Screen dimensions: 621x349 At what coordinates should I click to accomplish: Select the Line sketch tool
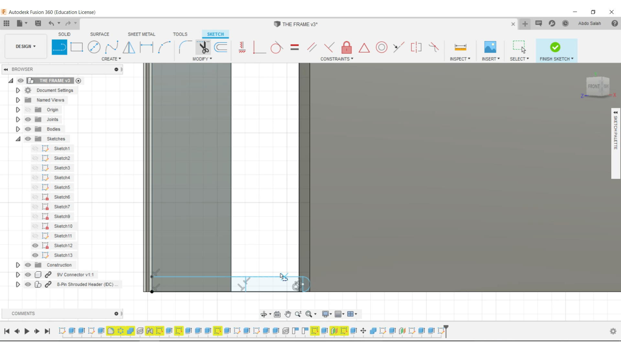[x=59, y=47]
